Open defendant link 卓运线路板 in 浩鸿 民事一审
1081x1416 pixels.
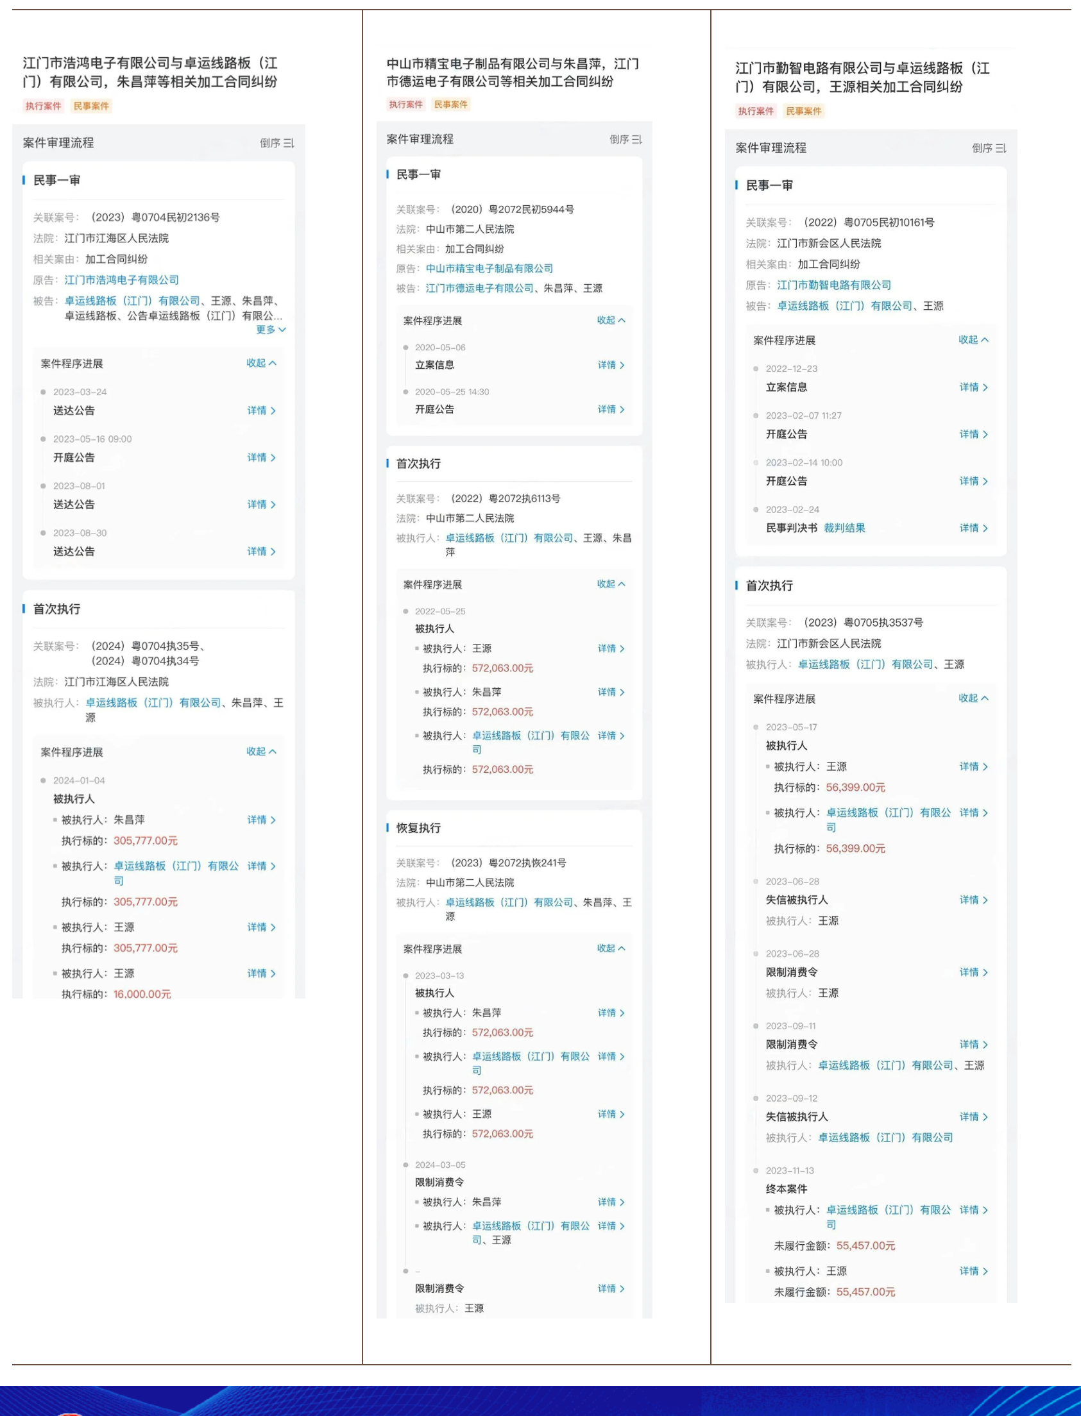[132, 301]
